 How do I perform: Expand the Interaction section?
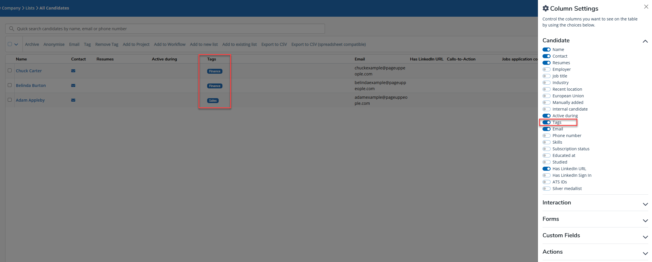point(645,204)
